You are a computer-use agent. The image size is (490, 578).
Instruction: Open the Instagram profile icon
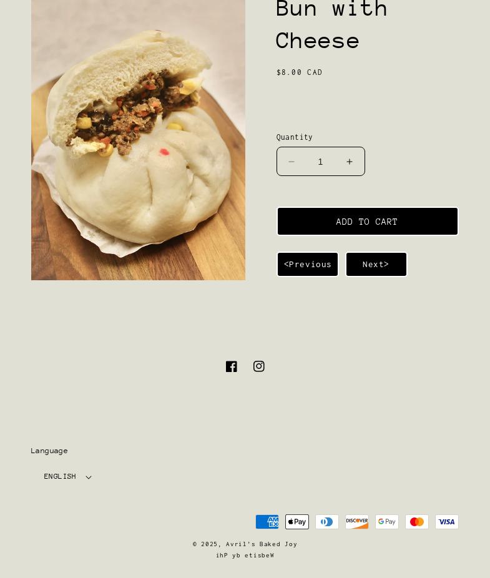[259, 366]
